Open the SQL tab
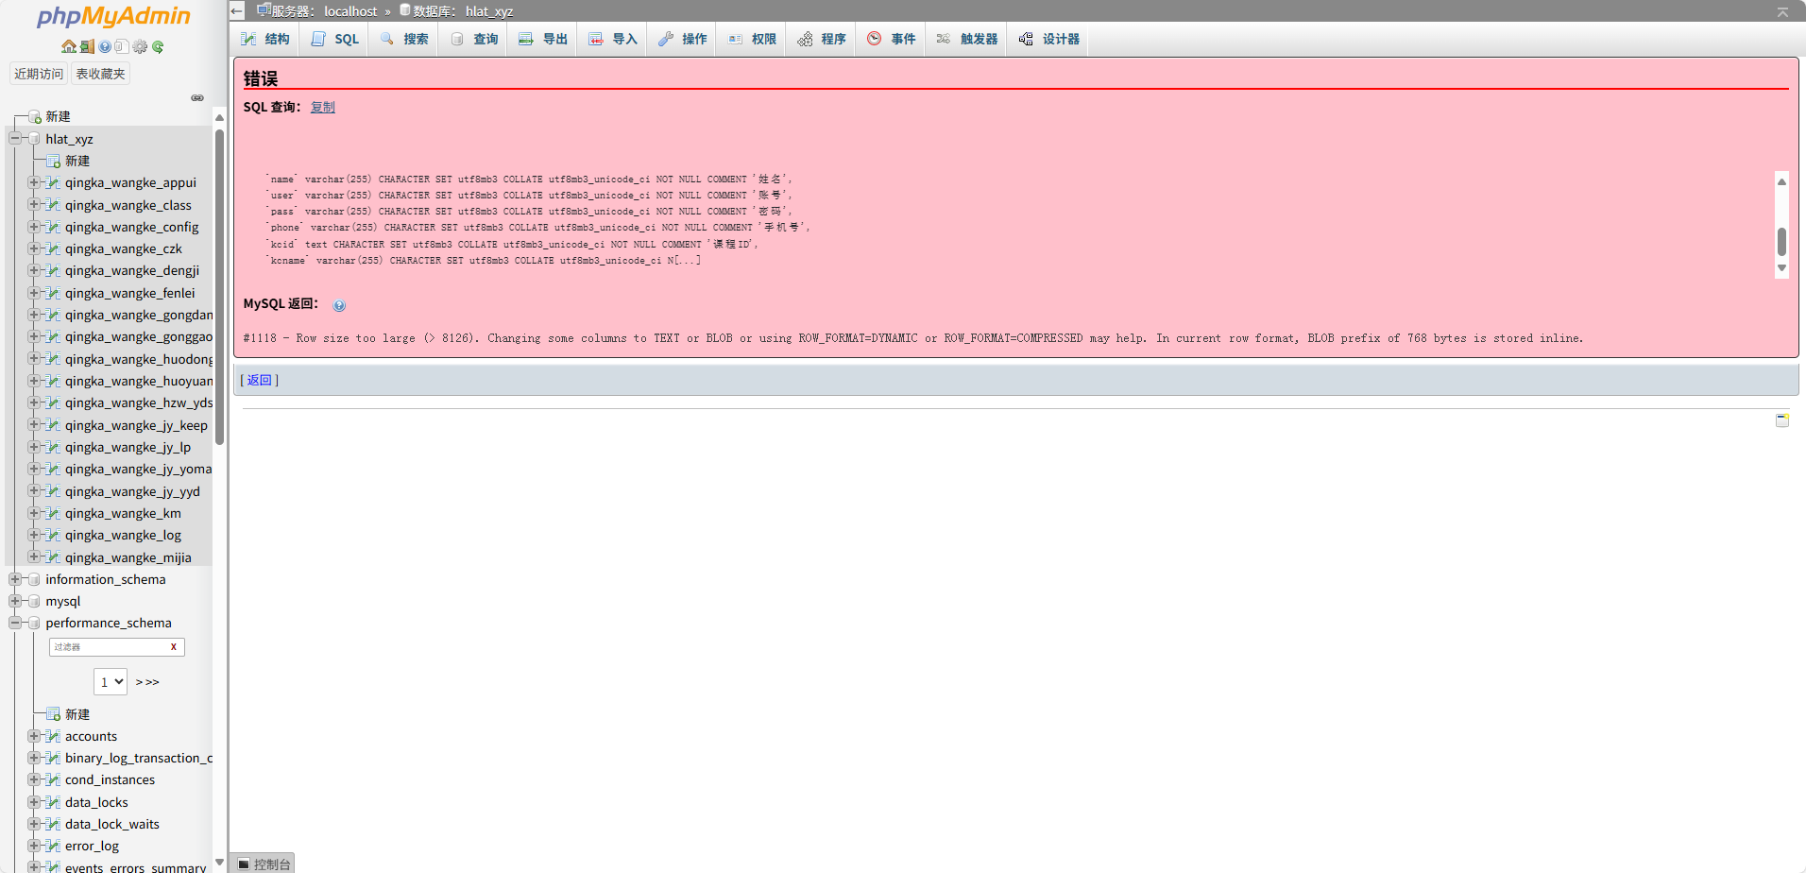The height and width of the screenshot is (873, 1806). point(334,39)
